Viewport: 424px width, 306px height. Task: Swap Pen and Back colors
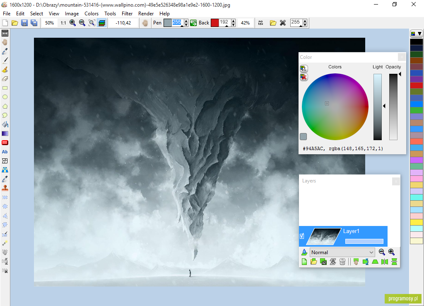pyautogui.click(x=193, y=23)
